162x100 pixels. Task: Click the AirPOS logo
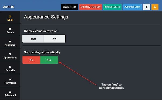coord(9,7)
